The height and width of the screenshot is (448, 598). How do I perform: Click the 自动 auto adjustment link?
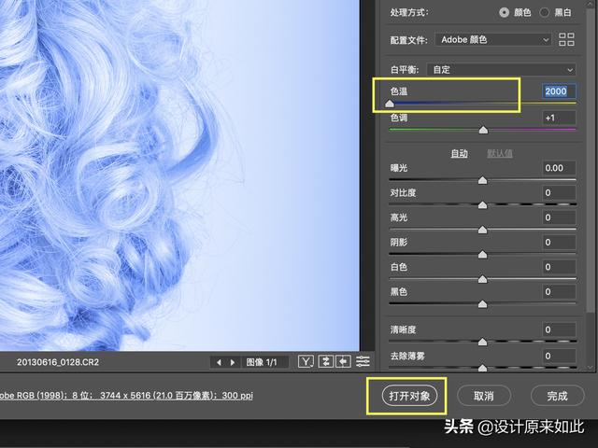pos(459,153)
